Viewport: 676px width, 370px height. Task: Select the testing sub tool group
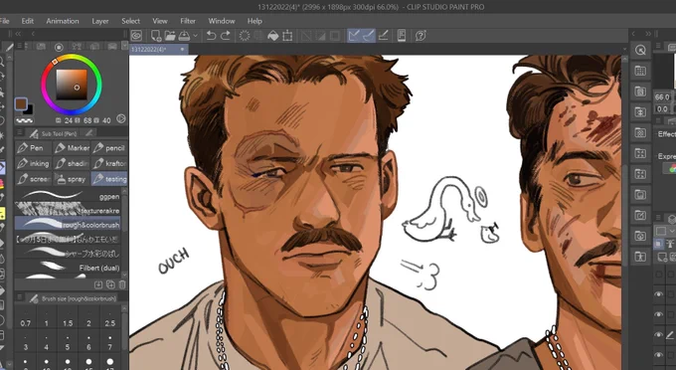coord(109,179)
